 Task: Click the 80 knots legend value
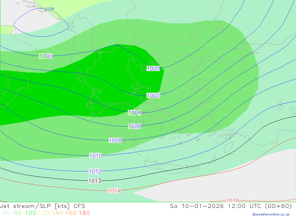pyautogui.click(x=17, y=213)
